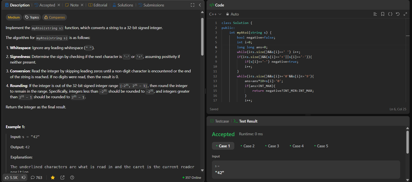Open the Description tab
Screen dimensions: 412x182
point(17,5)
